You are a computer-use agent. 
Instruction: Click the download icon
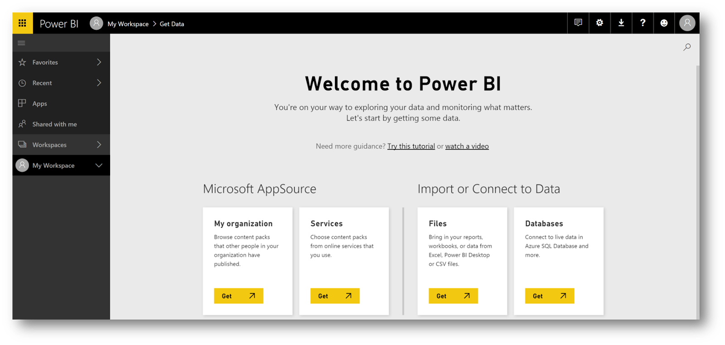[621, 23]
